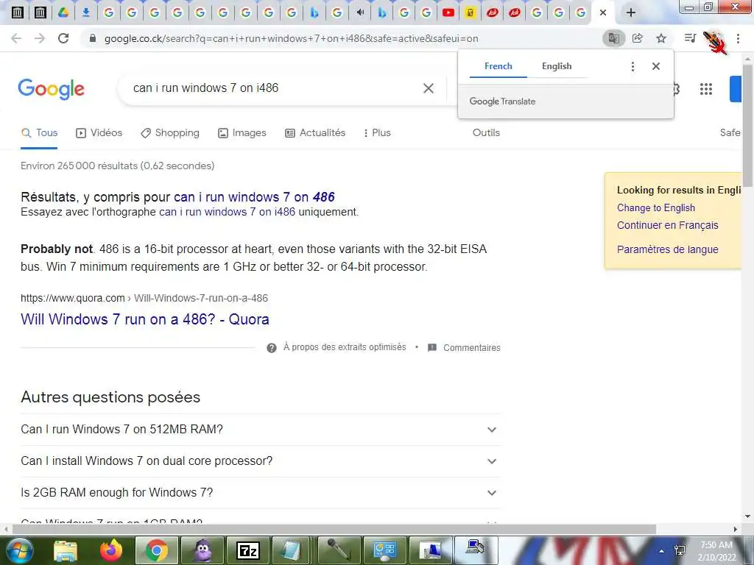Switch to Shopping results
Image resolution: width=754 pixels, height=565 pixels.
pyautogui.click(x=170, y=133)
